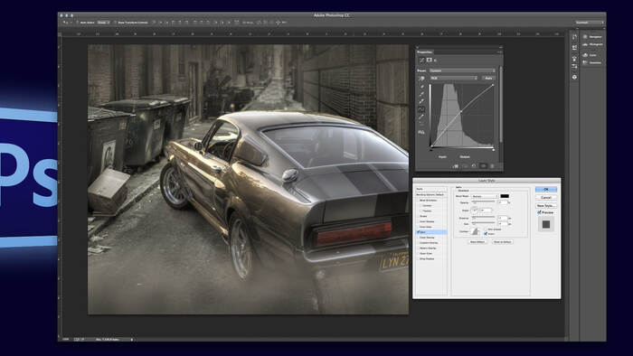Click the New Style button
The image size is (633, 356).
click(546, 206)
